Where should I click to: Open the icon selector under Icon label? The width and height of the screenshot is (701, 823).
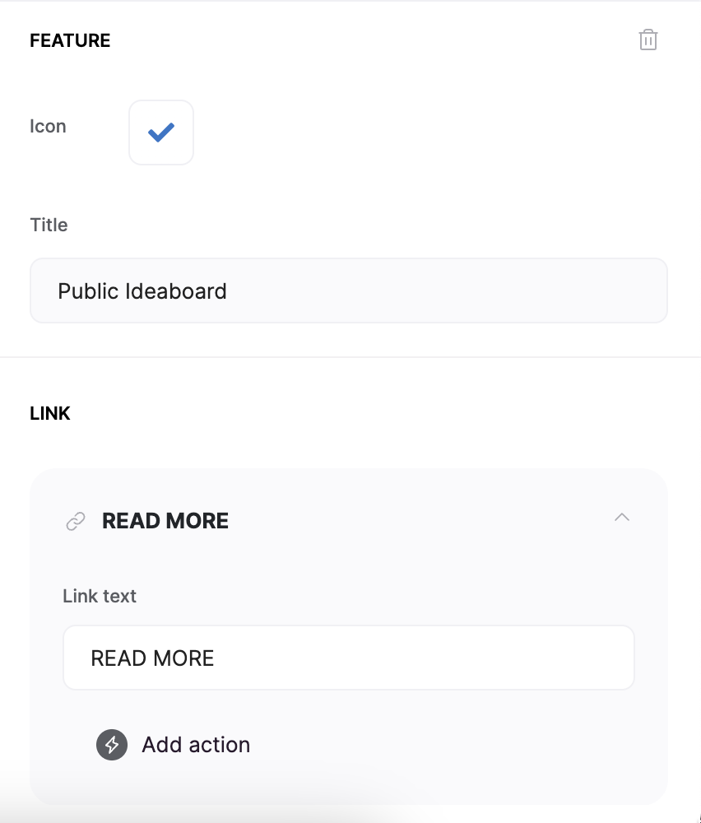(160, 132)
